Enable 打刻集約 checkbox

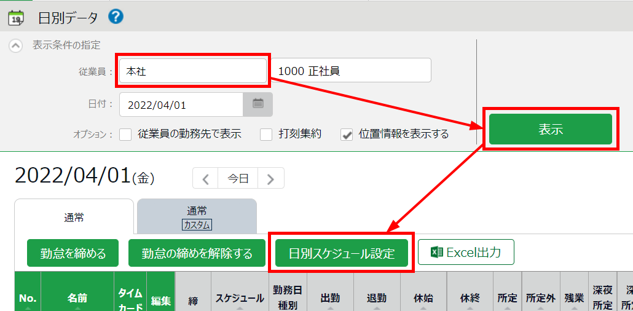tap(266, 134)
